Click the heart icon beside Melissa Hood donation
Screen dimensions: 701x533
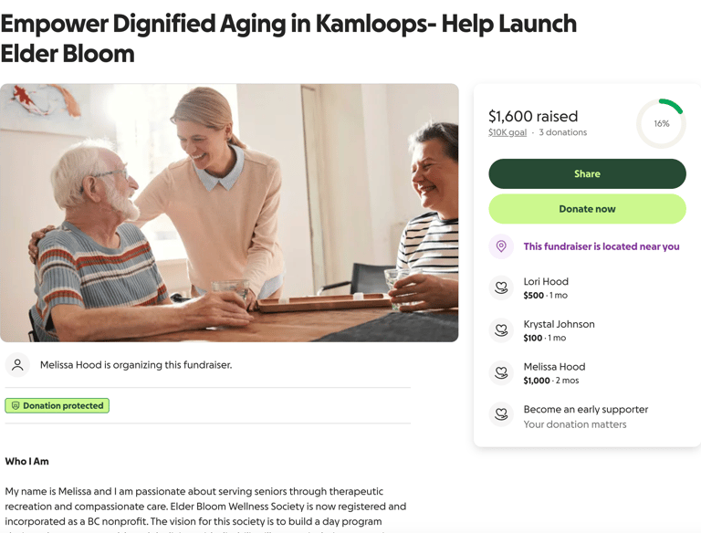(501, 372)
